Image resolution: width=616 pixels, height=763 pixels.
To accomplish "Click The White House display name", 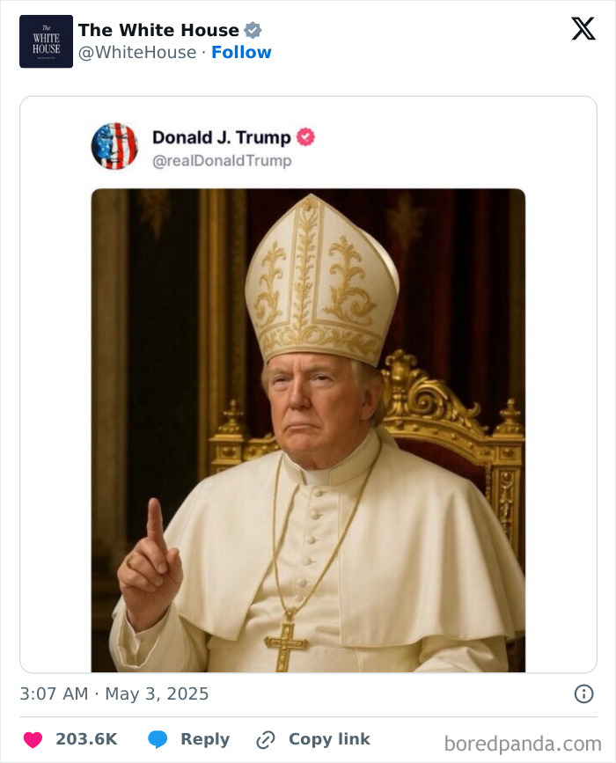I will (155, 29).
